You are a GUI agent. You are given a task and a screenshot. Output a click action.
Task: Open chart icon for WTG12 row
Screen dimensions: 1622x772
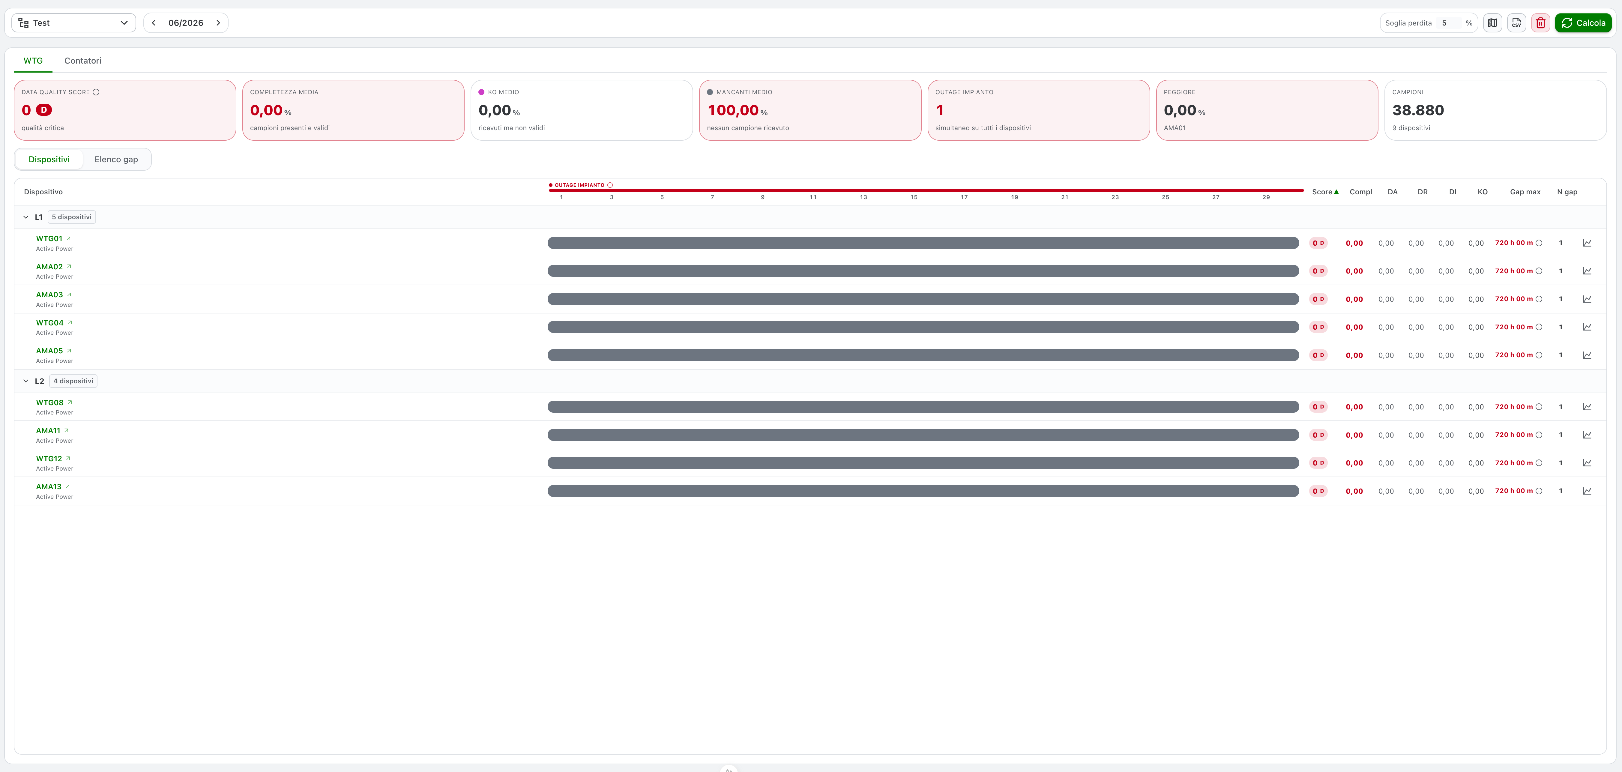[x=1587, y=463]
